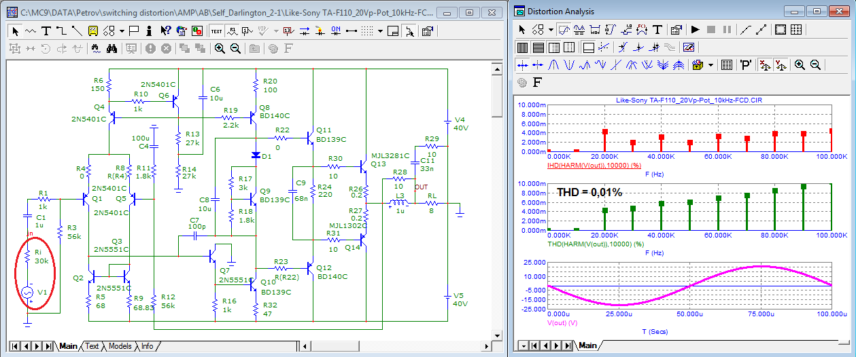This screenshot has height=357, width=856.
Task: Zoom in on the schematic
Action: pyautogui.click(x=220, y=48)
